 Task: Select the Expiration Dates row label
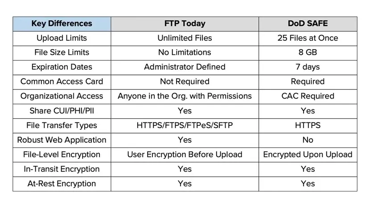[x=62, y=67]
